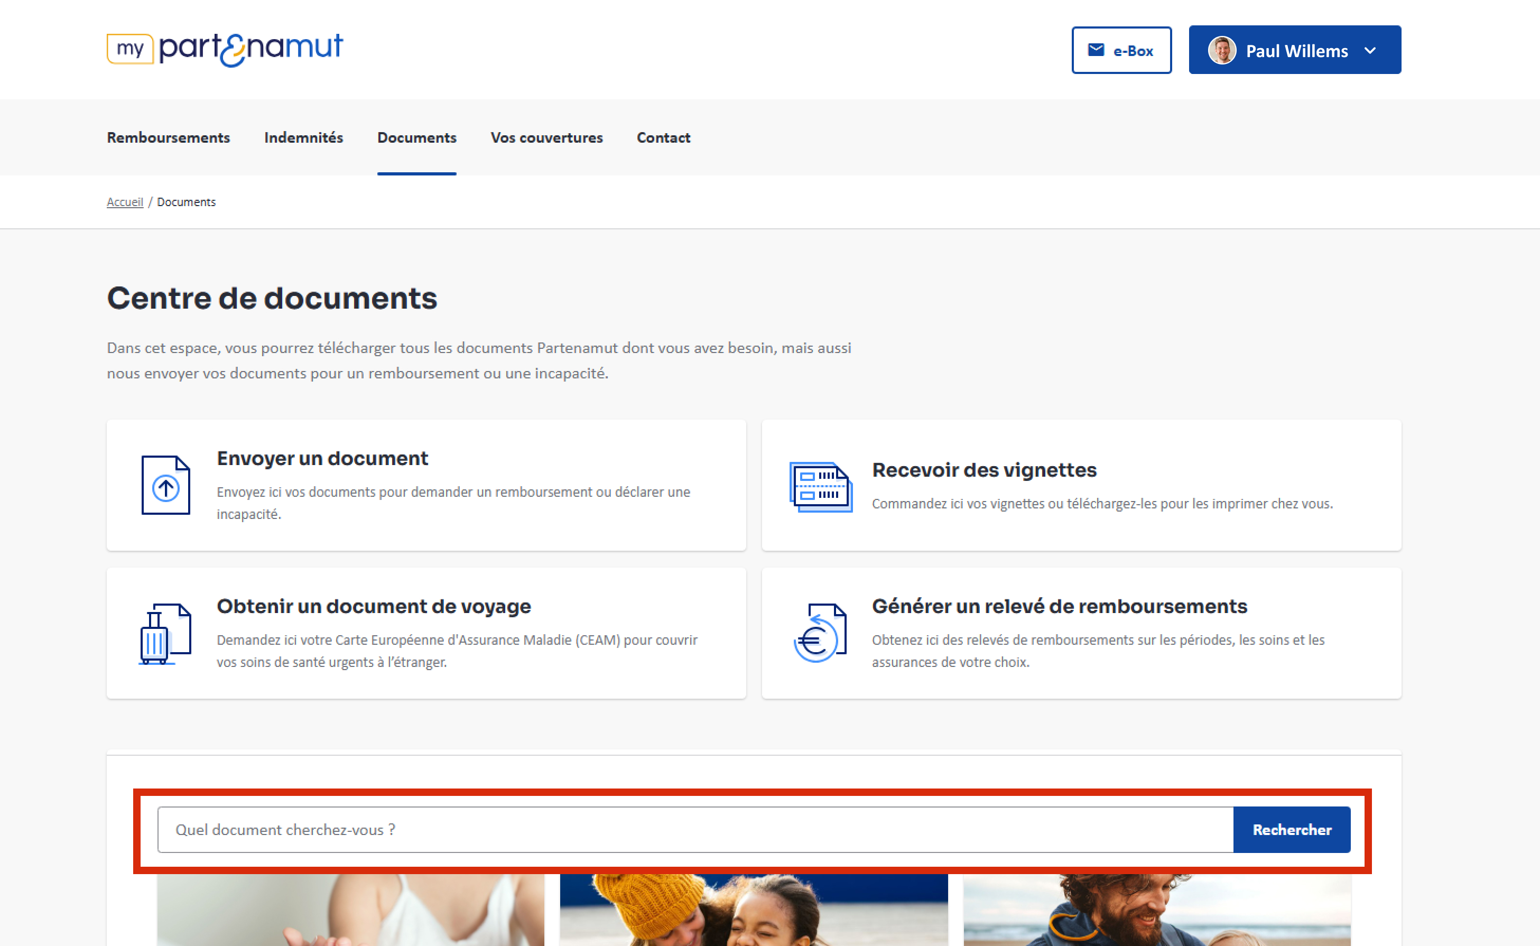Click the Documents breadcrumb text

tap(186, 202)
